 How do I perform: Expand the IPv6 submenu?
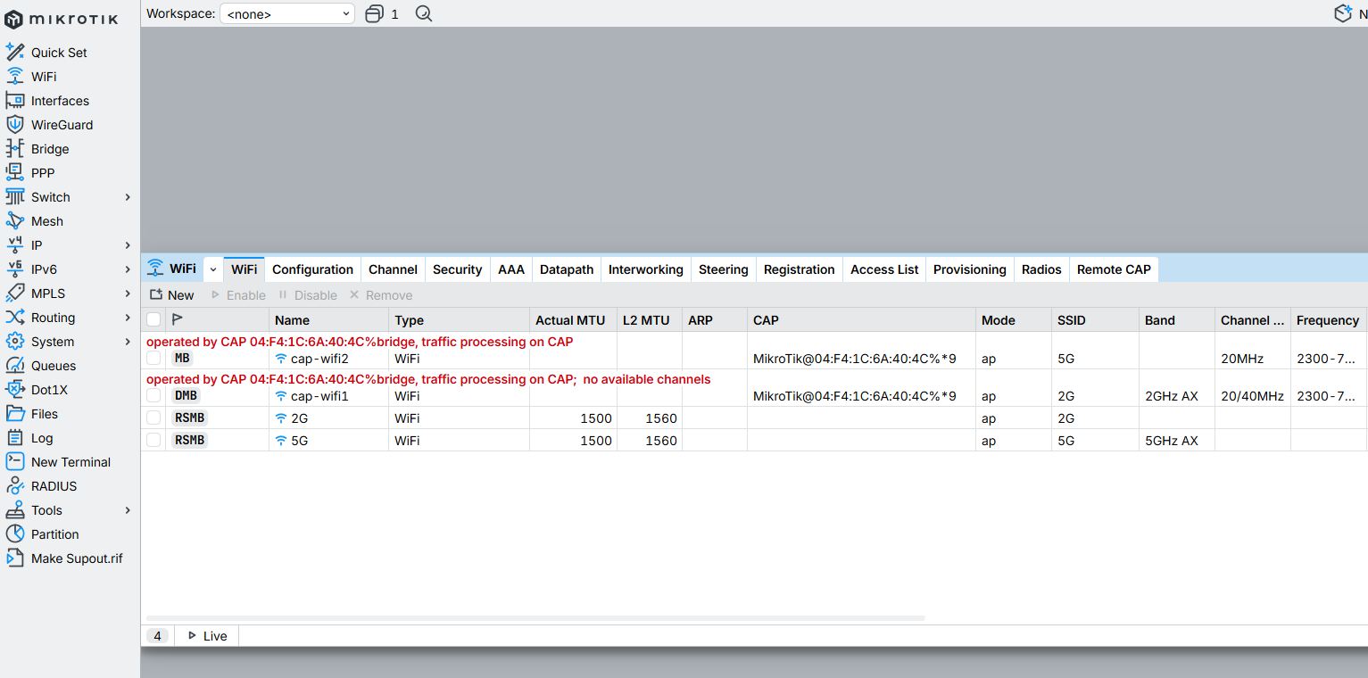(x=128, y=269)
